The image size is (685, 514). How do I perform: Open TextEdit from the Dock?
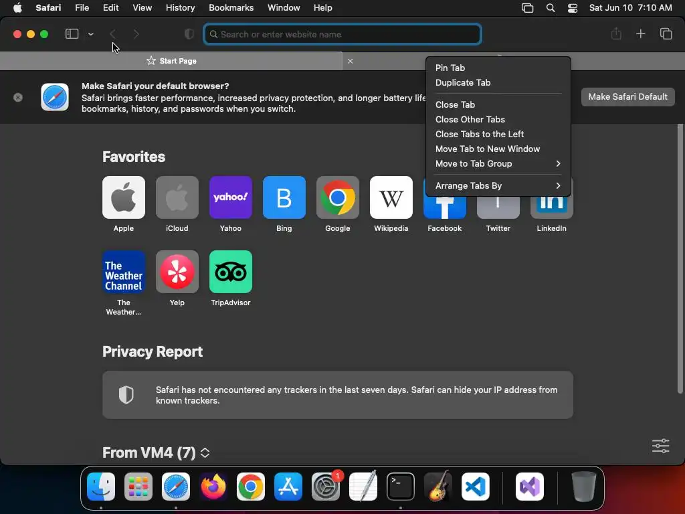[x=363, y=487]
